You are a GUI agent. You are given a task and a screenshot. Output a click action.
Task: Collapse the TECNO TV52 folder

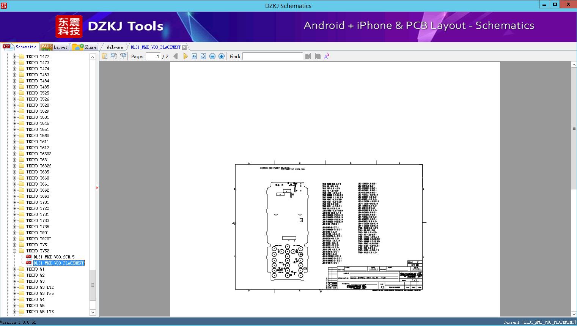pos(14,251)
